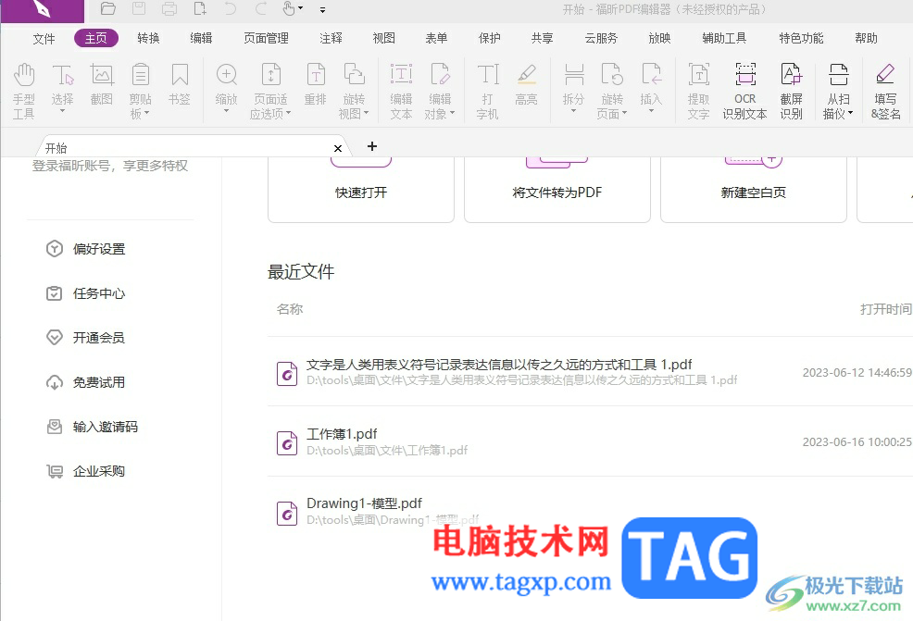Click the Reflow (重排) icon
This screenshot has width=913, height=621.
point(316,76)
